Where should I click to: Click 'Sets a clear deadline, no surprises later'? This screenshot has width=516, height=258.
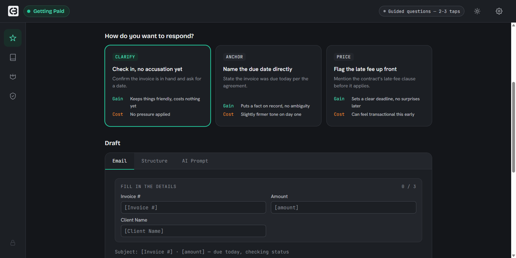[386, 103]
